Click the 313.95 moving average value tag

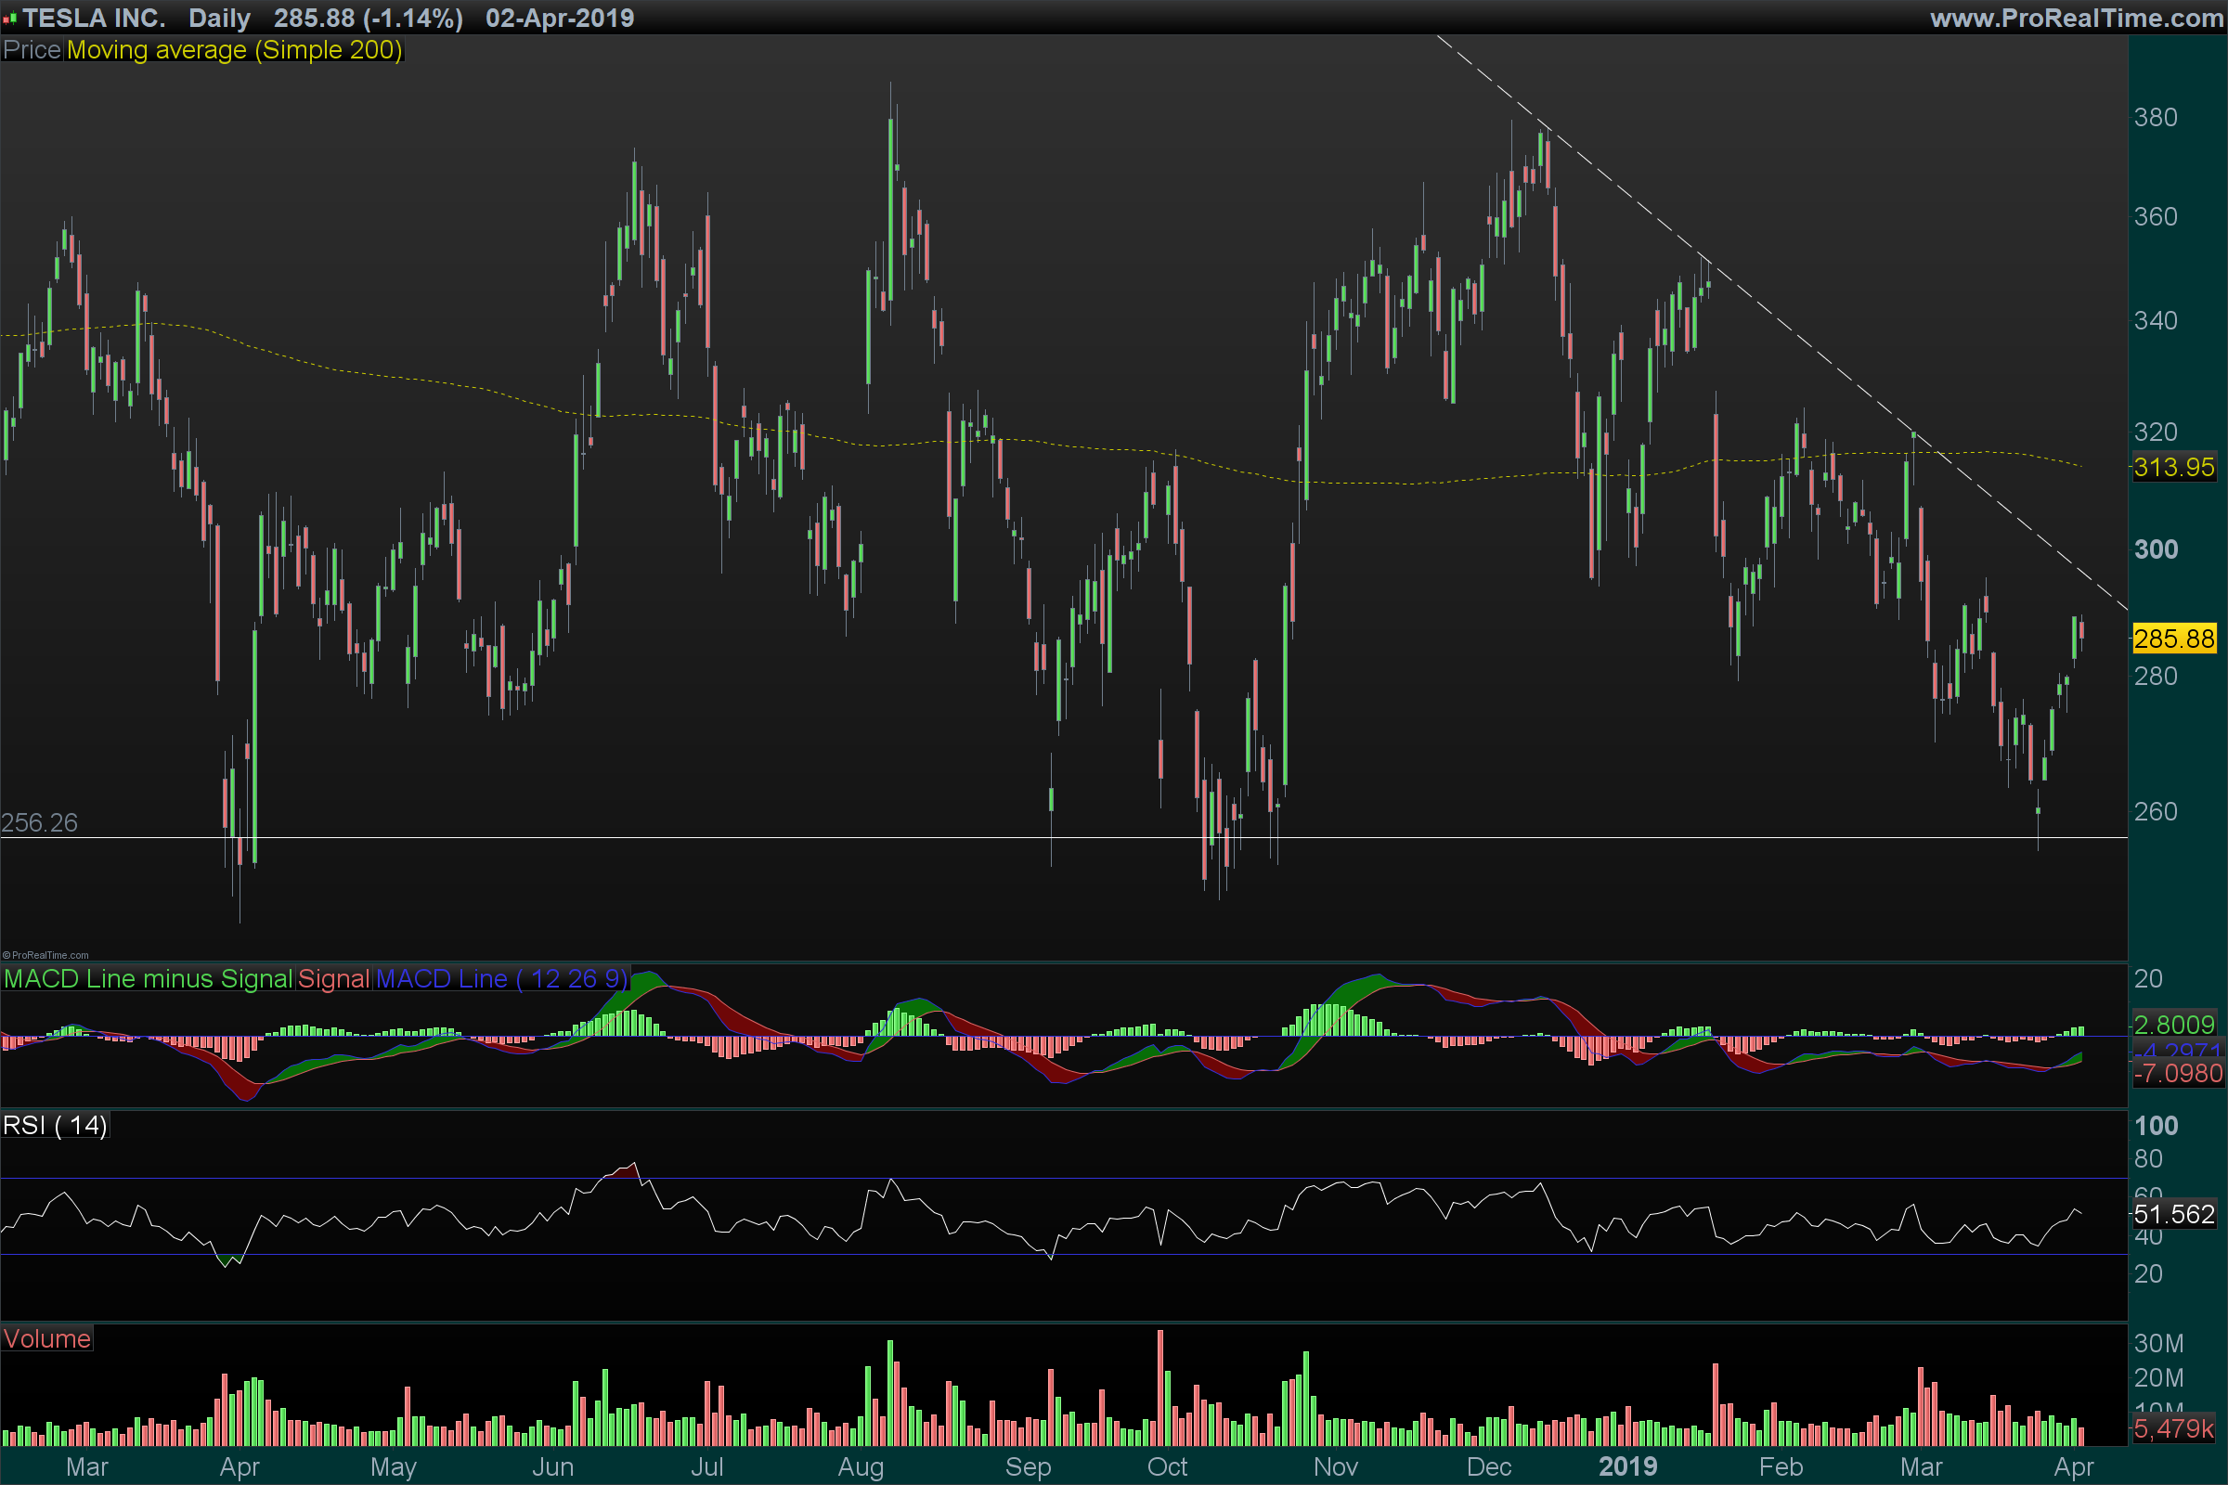(x=2174, y=467)
